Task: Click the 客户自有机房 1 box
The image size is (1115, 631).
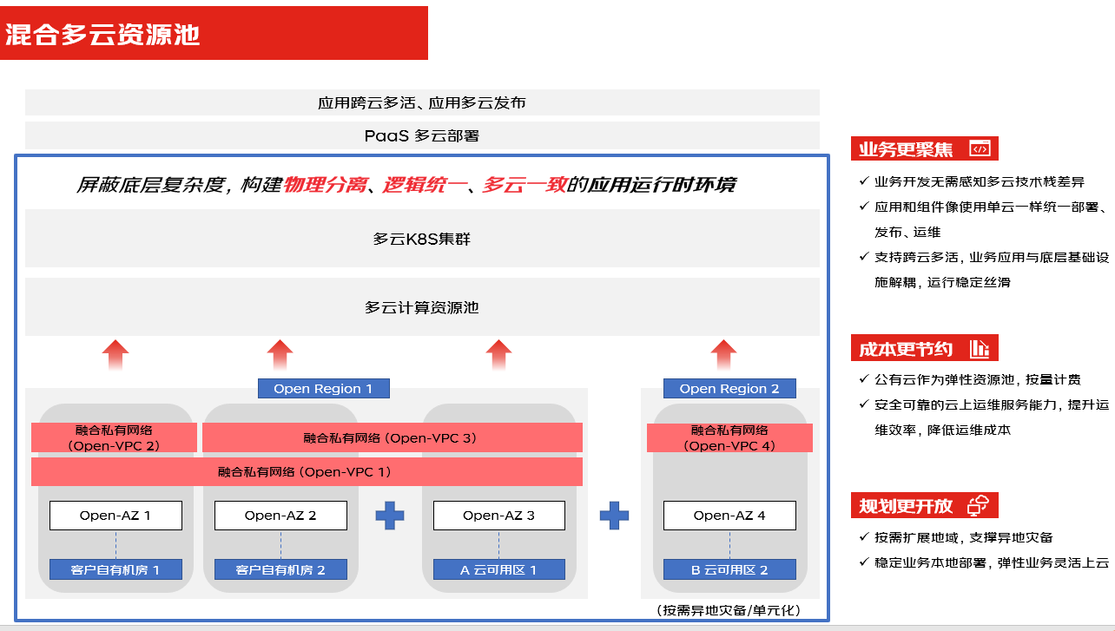Action: (115, 570)
